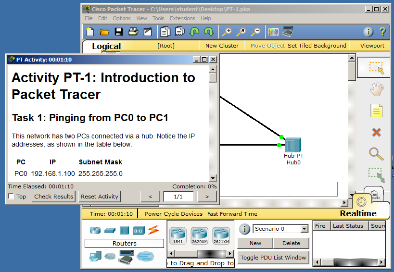Open the View menu
Viewport: 394px width, 272px height.
(x=141, y=18)
